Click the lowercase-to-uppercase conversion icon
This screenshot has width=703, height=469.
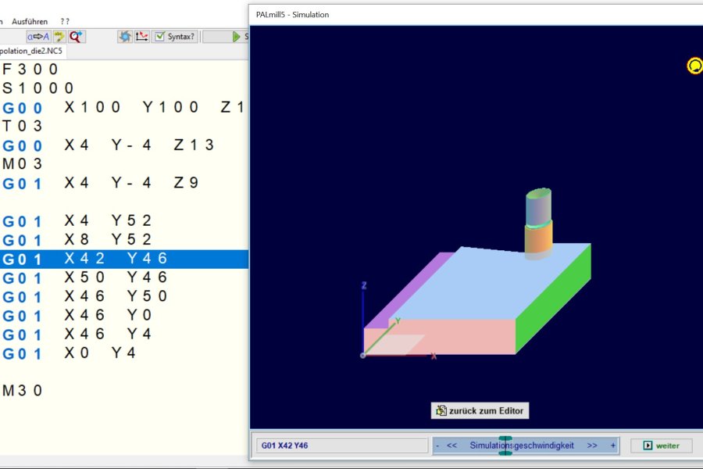pyautogui.click(x=38, y=36)
